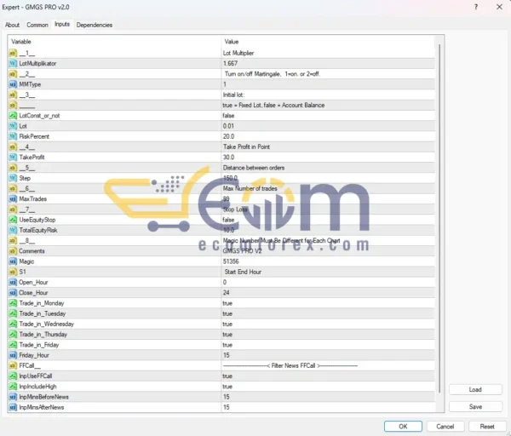The height and width of the screenshot is (436, 511).
Task: Click the icon beside Open_Hour
Action: 13,283
